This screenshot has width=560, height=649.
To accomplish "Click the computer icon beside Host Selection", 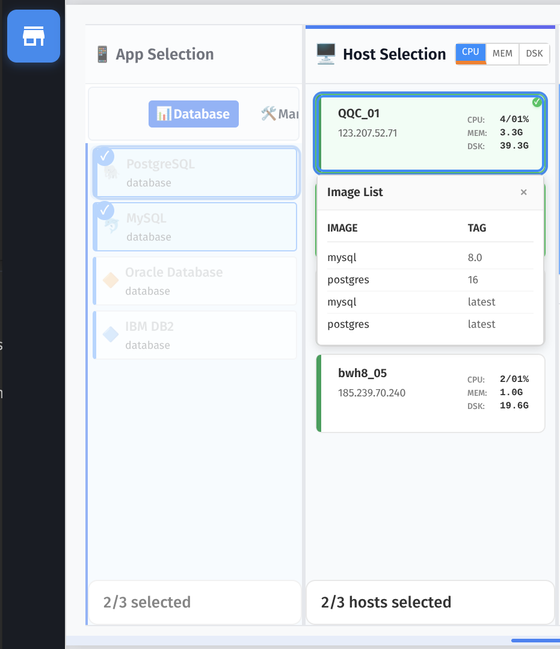I will click(x=325, y=54).
